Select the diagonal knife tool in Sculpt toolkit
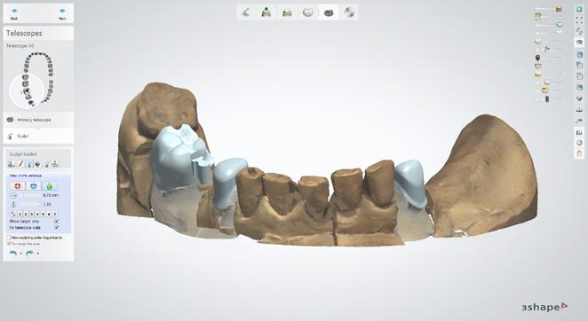The height and width of the screenshot is (321, 588). click(x=20, y=164)
